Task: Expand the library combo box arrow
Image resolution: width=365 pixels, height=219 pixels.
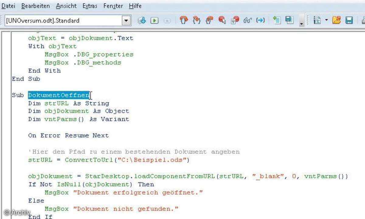Action: tap(126, 21)
